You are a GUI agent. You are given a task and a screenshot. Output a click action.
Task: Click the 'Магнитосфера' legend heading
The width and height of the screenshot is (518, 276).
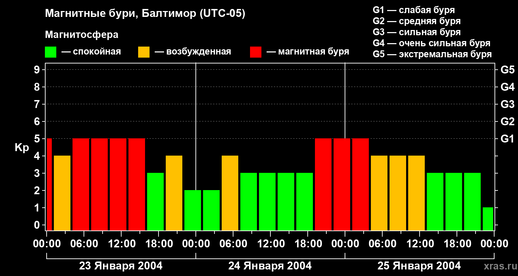81,35
